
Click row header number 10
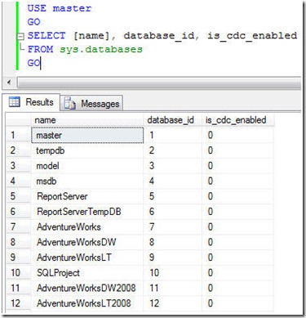click(x=19, y=272)
